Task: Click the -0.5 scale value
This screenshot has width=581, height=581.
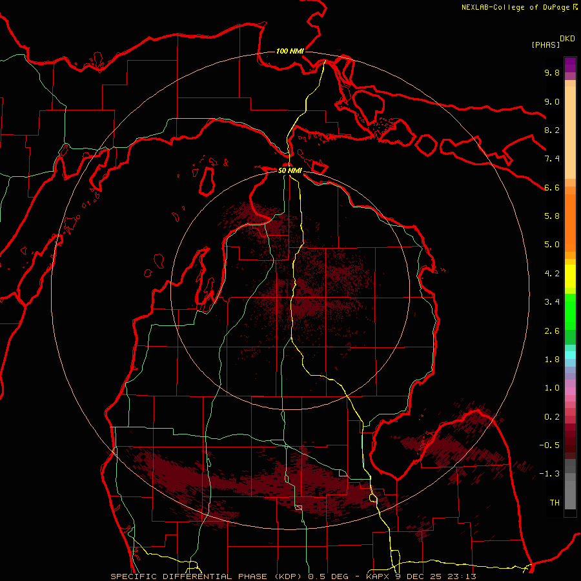Action: (549, 445)
